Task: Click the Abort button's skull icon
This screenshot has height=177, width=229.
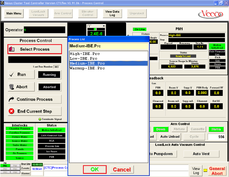Action: [x=12, y=87]
